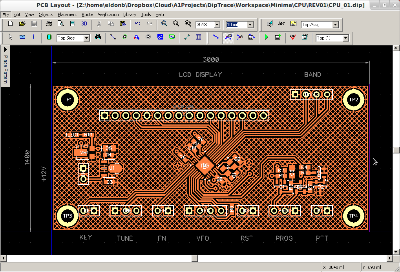Screen dimensions: 400x272
Task: Click the binoculars Find icon
Action: (98, 37)
